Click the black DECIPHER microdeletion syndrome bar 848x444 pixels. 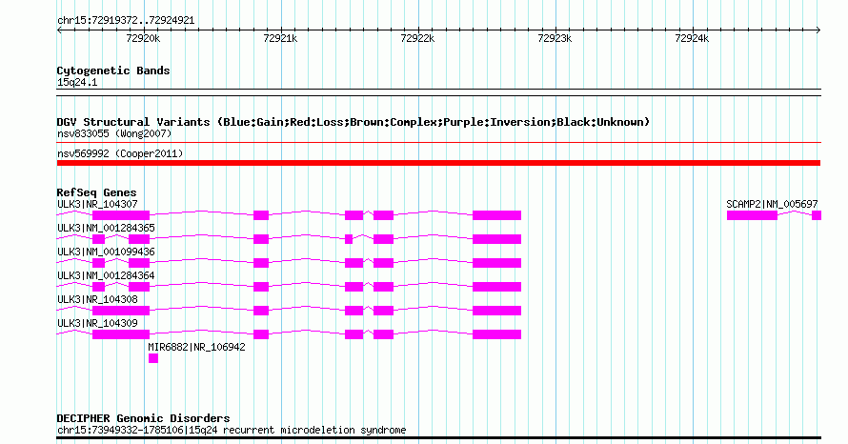[438, 438]
